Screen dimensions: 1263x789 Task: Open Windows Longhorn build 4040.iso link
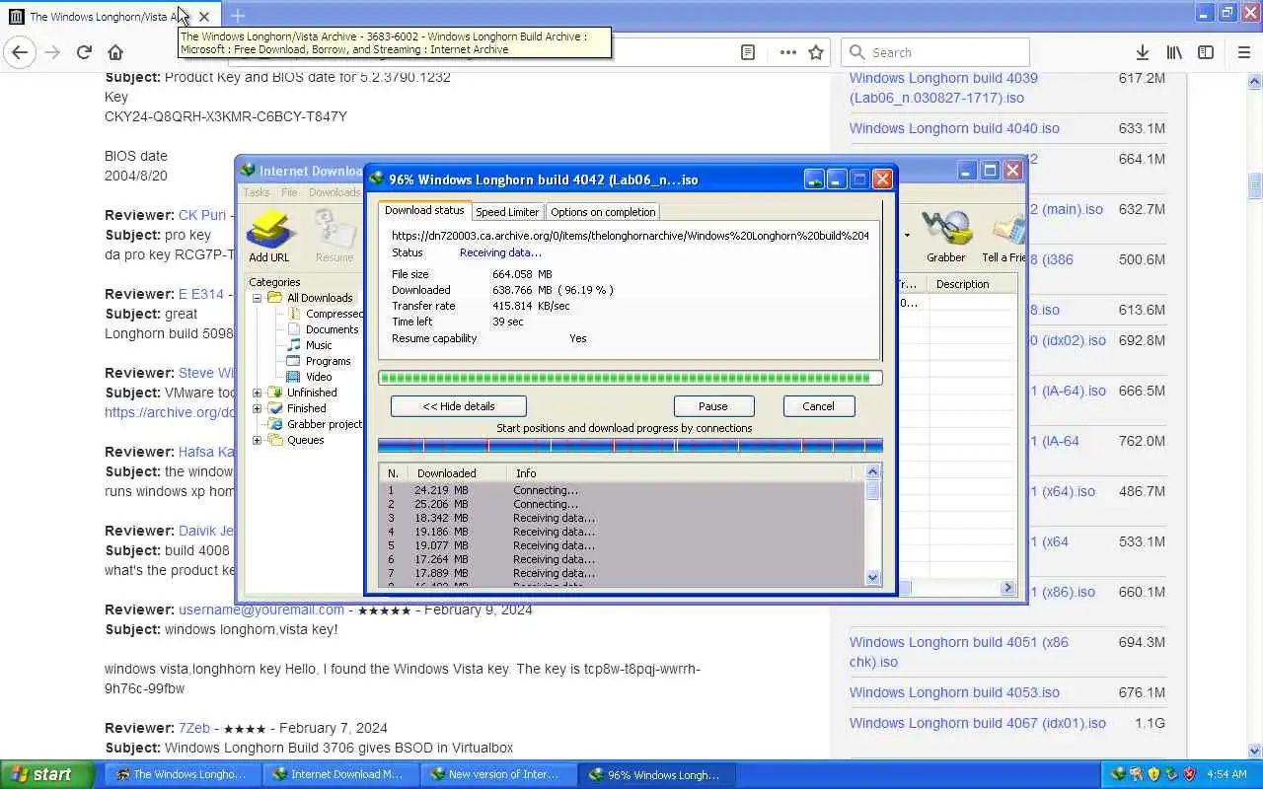click(954, 128)
